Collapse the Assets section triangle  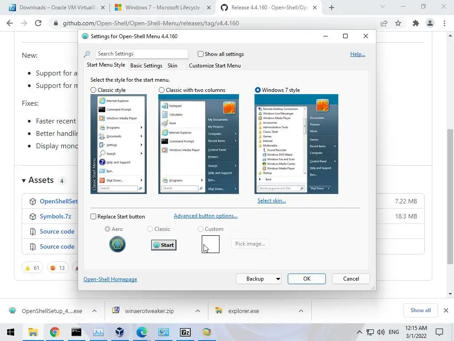[24, 181]
